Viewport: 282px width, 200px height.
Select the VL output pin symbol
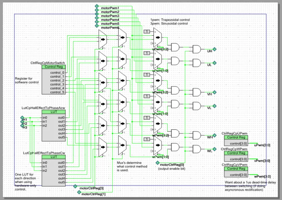pyautogui.click(x=215, y=106)
